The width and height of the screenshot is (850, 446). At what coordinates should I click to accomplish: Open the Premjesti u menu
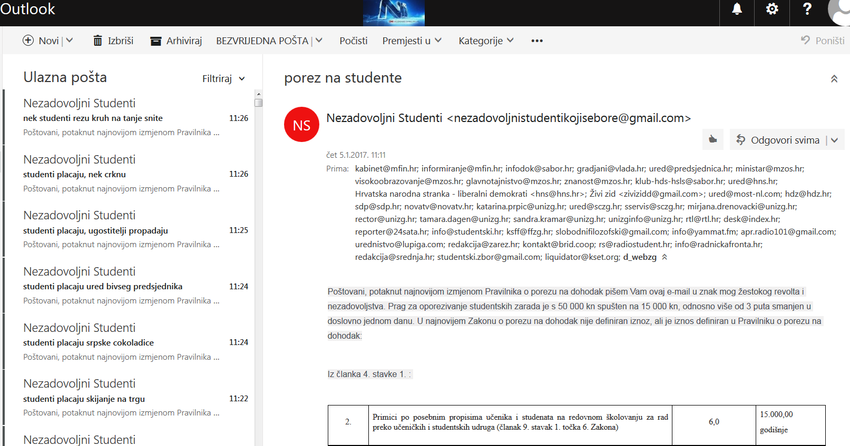412,40
